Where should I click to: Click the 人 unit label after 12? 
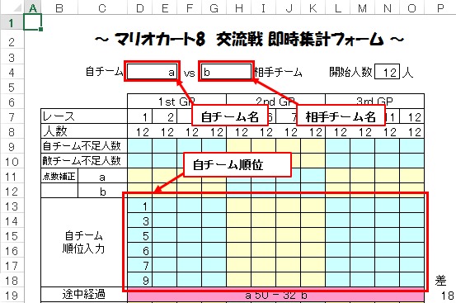407,72
